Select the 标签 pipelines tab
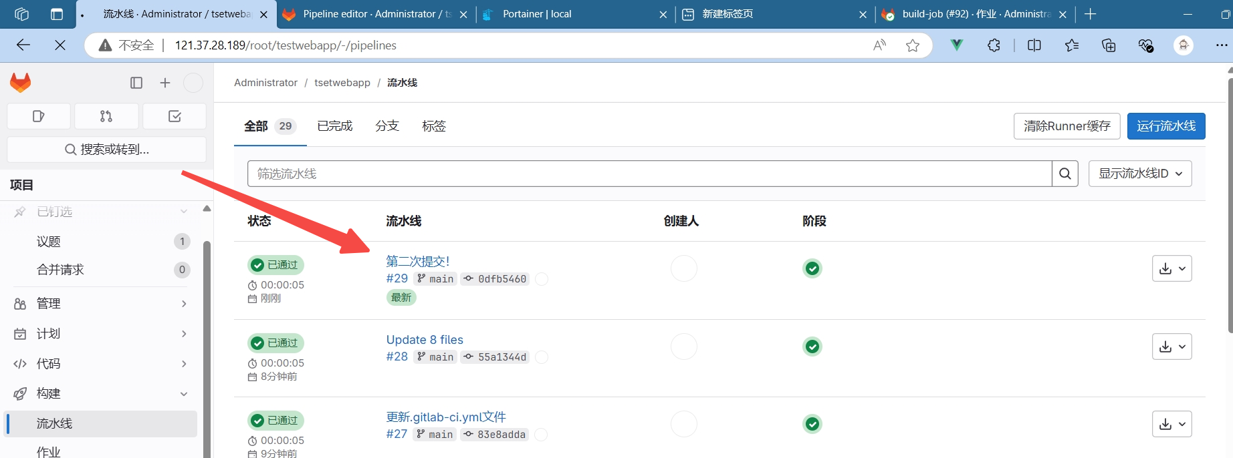Image resolution: width=1233 pixels, height=458 pixels. coord(434,126)
